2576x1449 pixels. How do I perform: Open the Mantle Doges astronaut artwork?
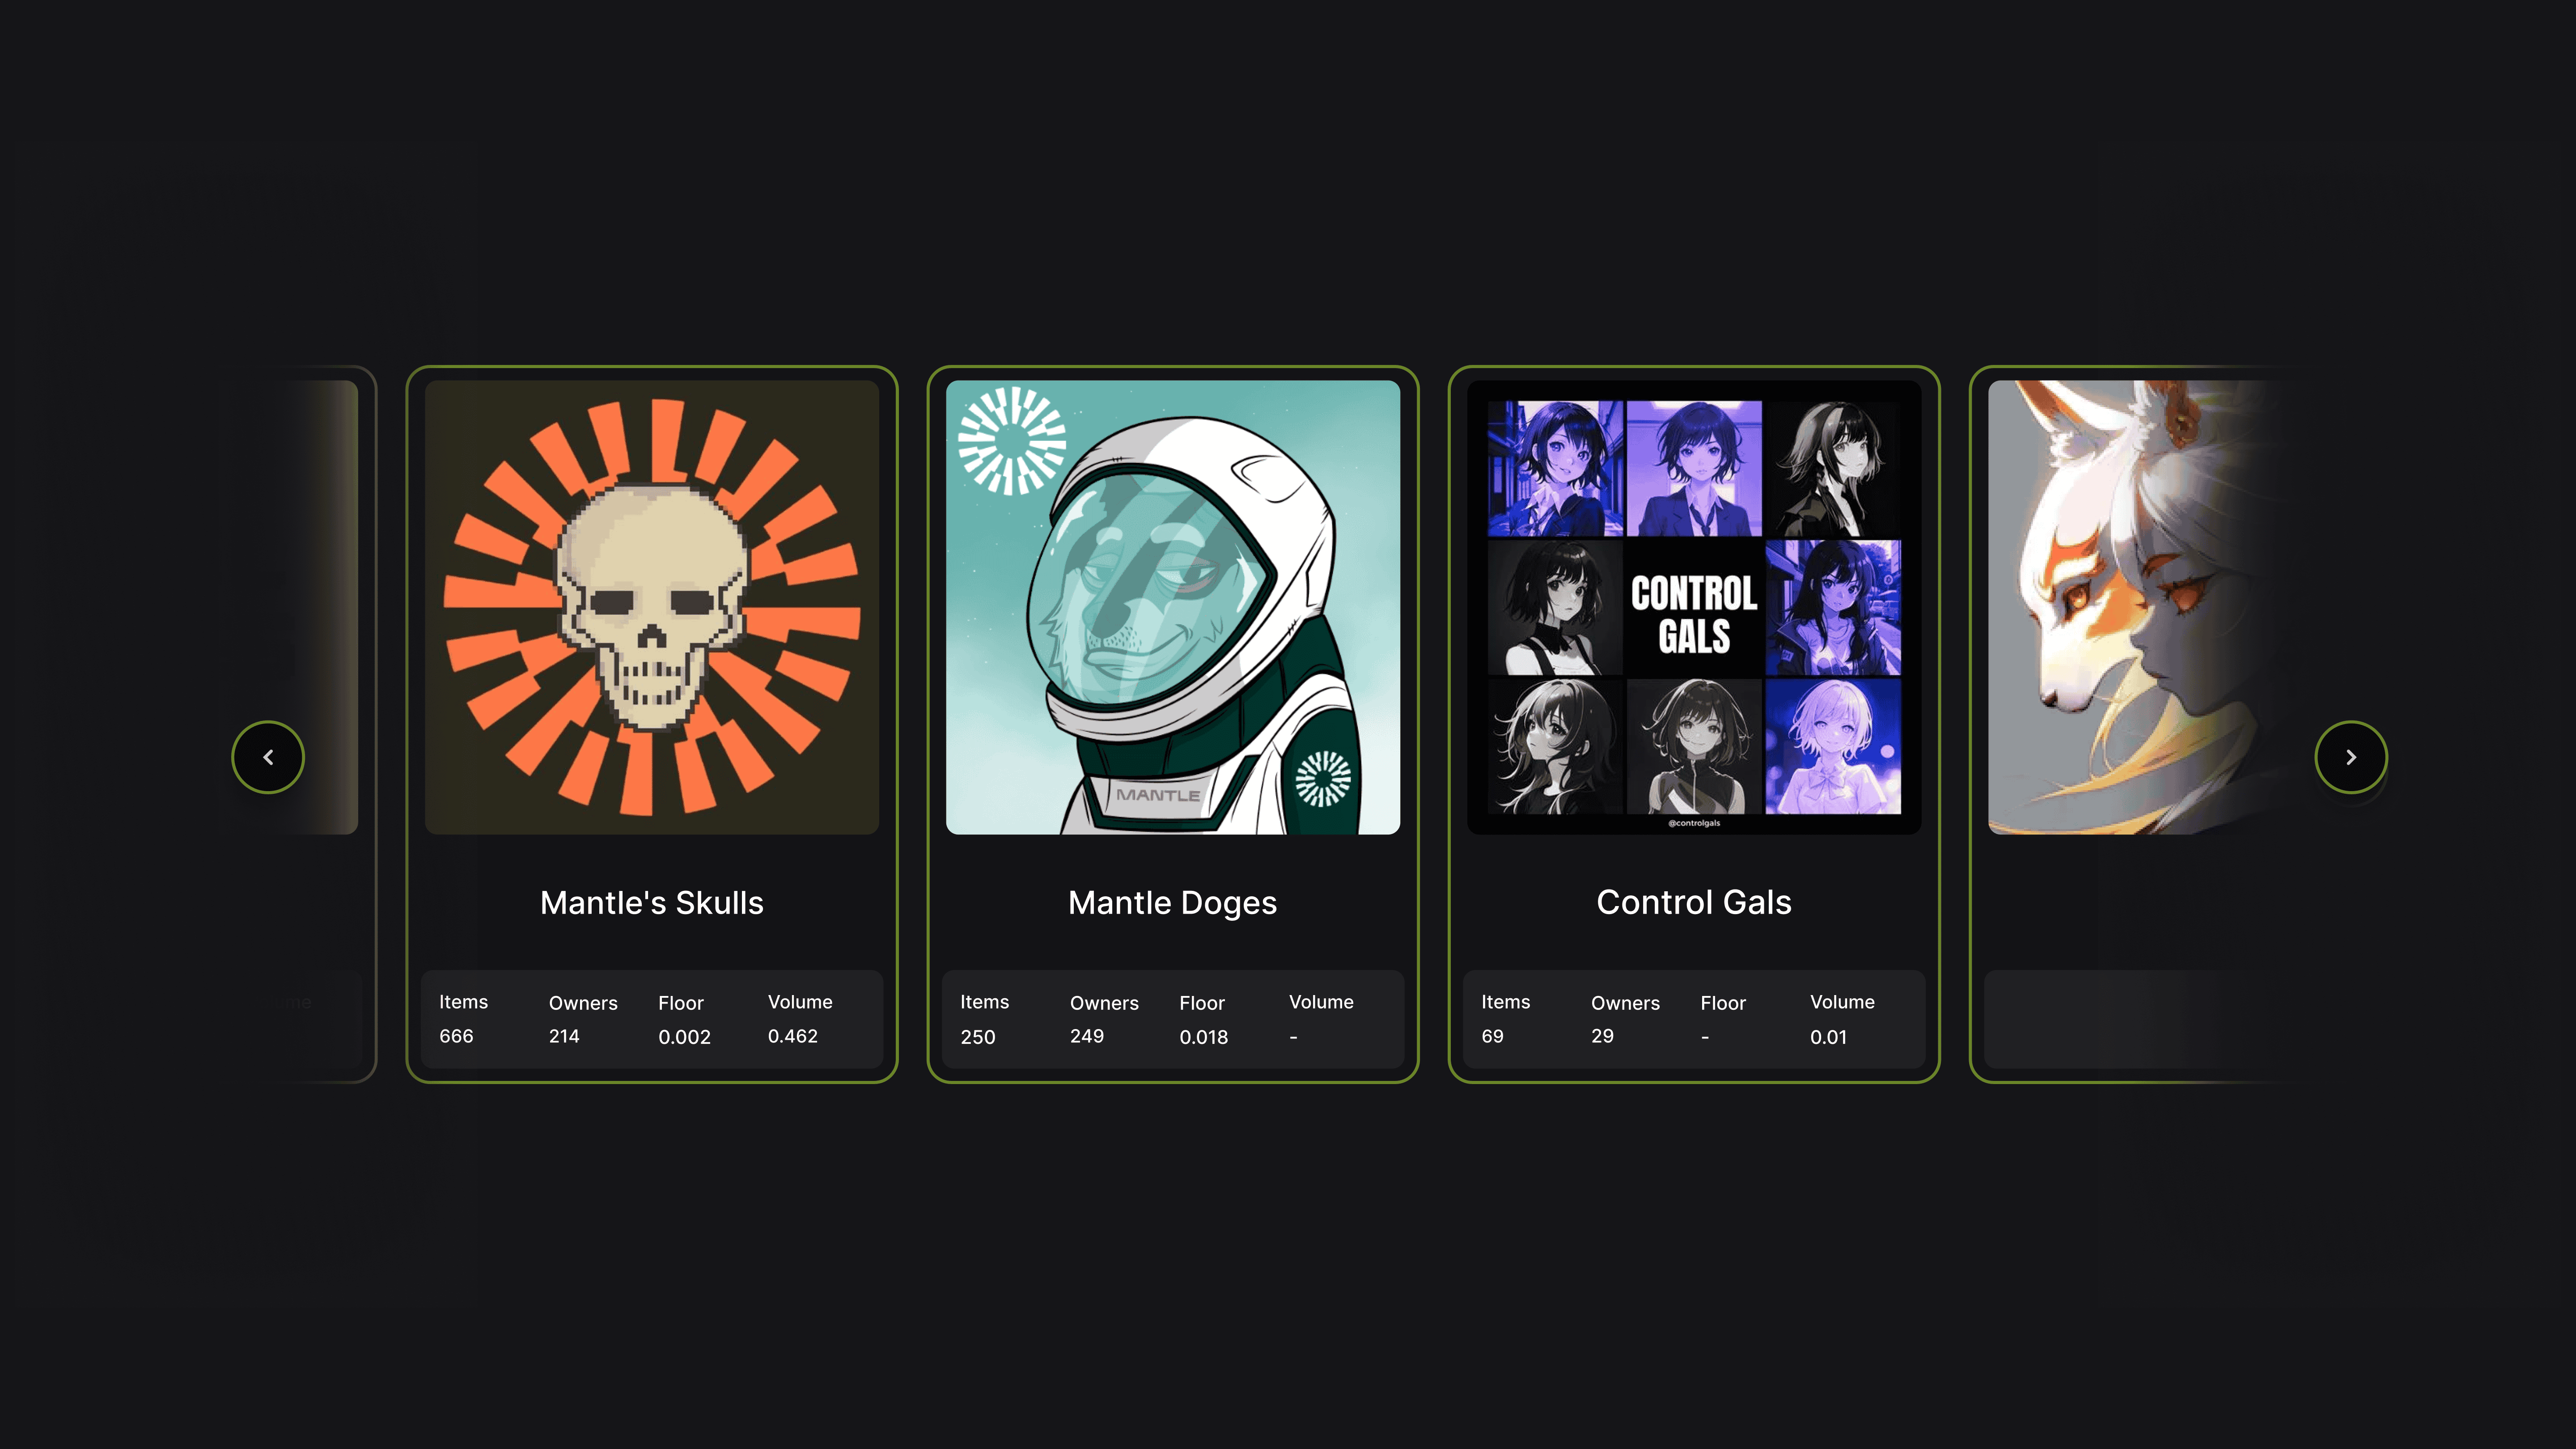pyautogui.click(x=1172, y=607)
